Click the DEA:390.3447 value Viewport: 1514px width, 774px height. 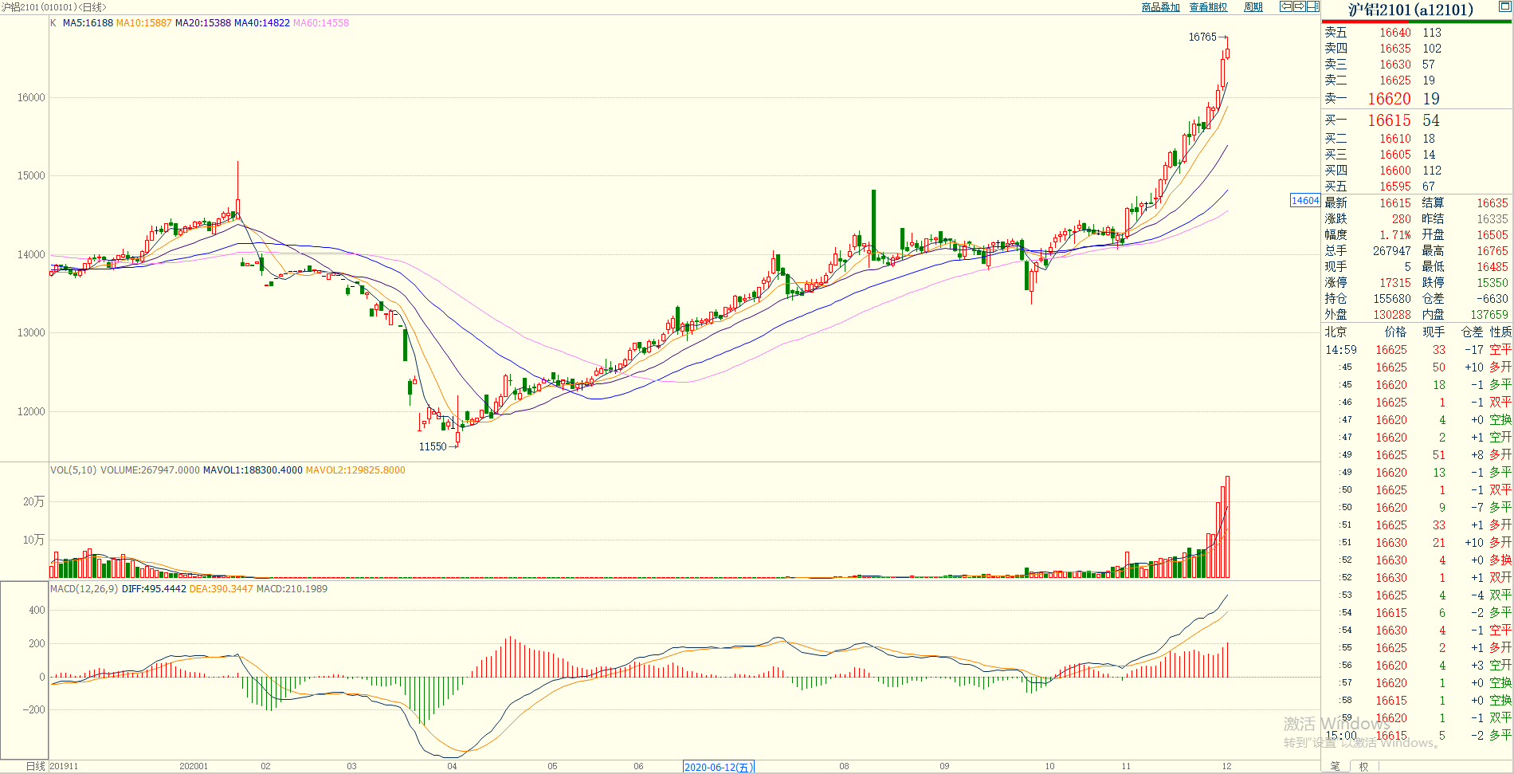[221, 588]
